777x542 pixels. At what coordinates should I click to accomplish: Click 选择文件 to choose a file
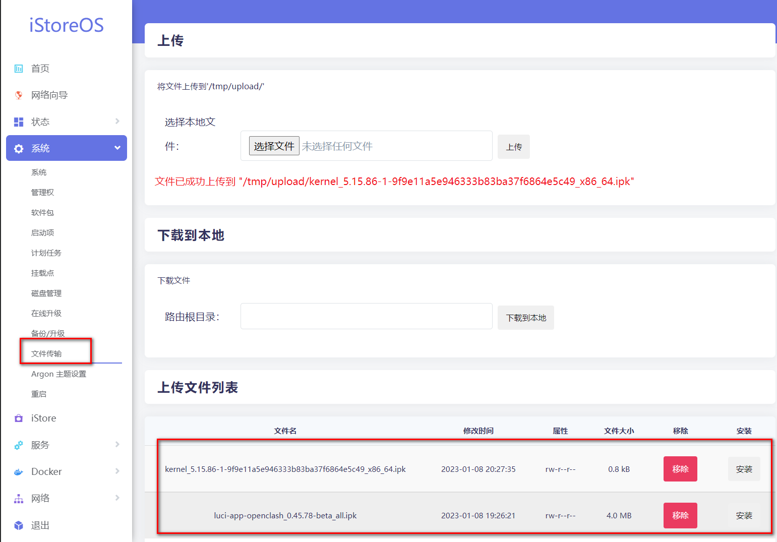274,146
